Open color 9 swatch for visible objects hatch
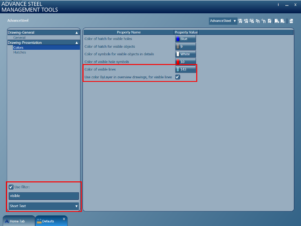Screen dimensions: 301x226 tap(186, 47)
